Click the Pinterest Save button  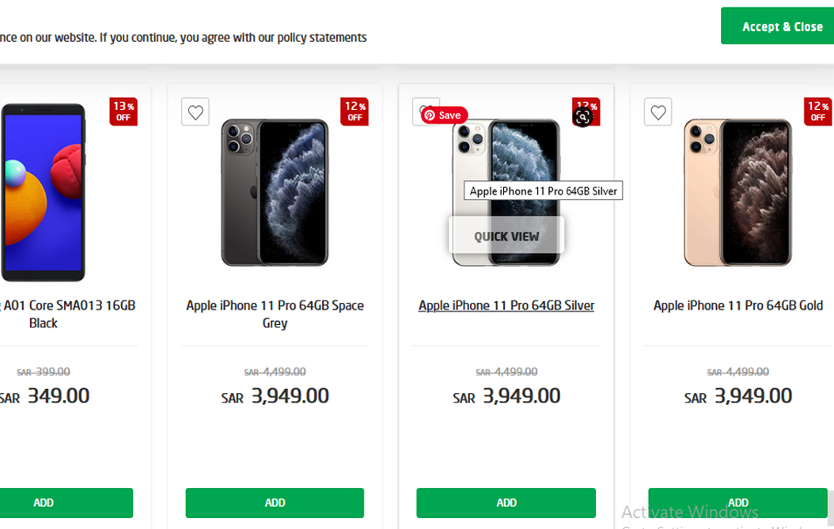tap(444, 115)
